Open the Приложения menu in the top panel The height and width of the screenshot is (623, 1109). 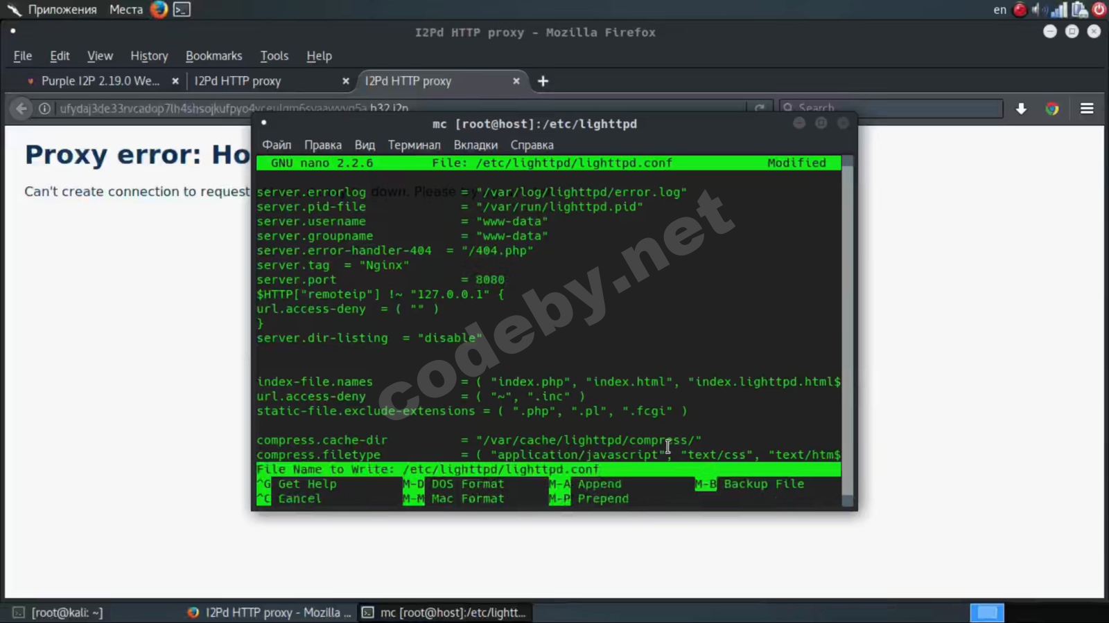point(62,10)
